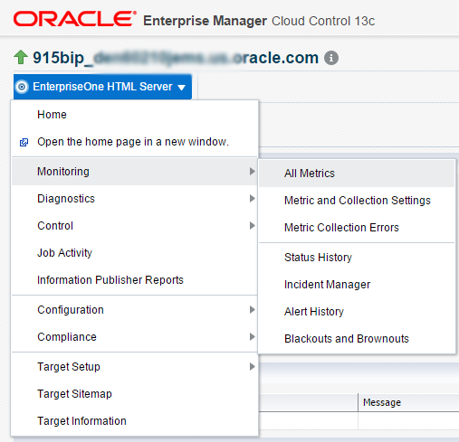The image size is (459, 442).
Task: Click the green up status arrow icon
Action: (21, 57)
